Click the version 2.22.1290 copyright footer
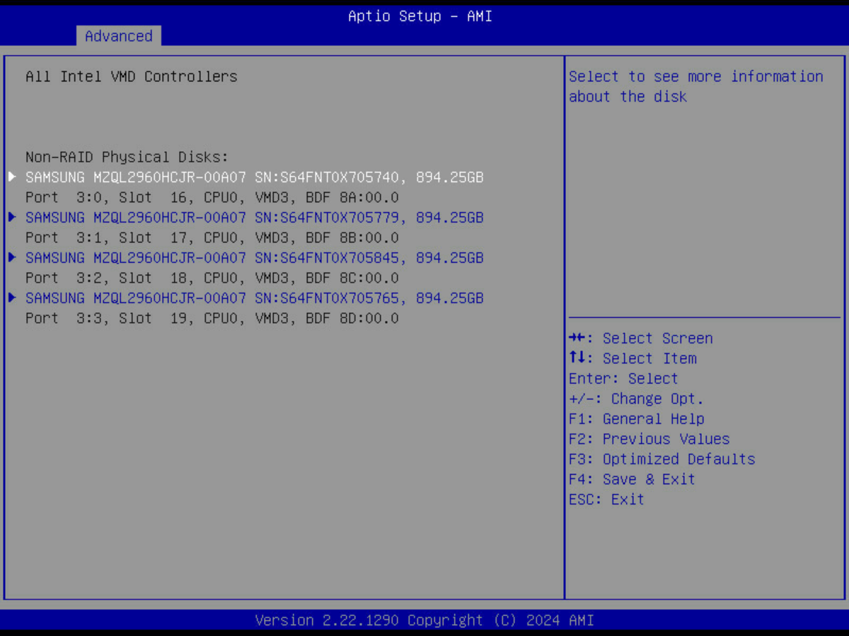The image size is (849, 636). pyautogui.click(x=424, y=620)
